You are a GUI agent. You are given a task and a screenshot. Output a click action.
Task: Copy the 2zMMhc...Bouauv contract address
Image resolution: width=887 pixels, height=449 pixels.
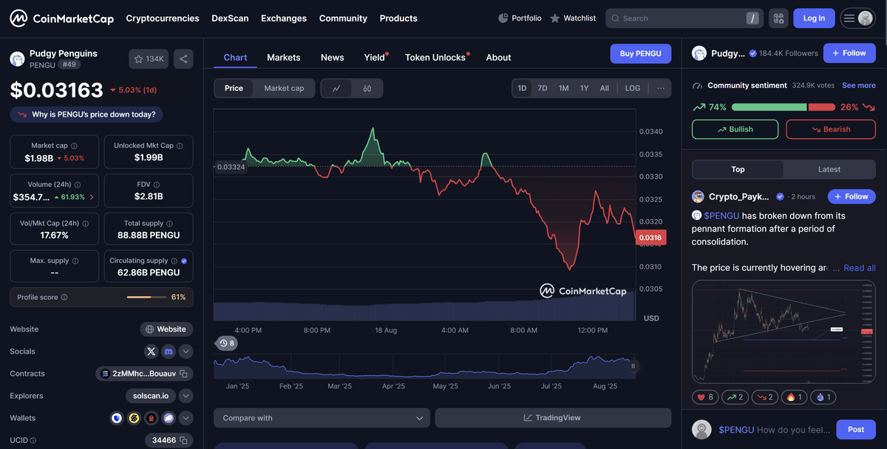tap(184, 374)
